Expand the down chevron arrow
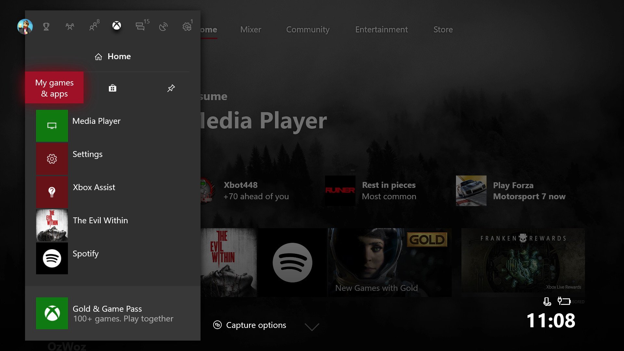Viewport: 624px width, 351px height. 312,327
